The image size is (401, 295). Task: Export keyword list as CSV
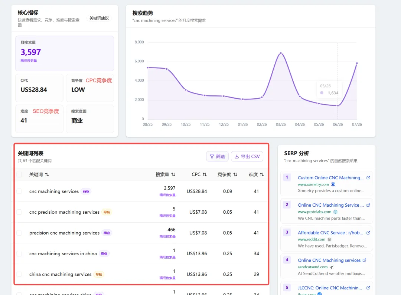pos(247,157)
